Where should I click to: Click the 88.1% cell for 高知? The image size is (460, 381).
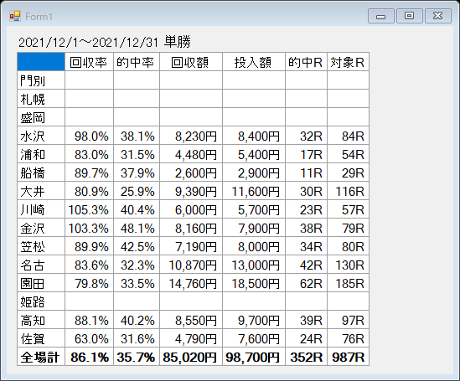pos(89,320)
